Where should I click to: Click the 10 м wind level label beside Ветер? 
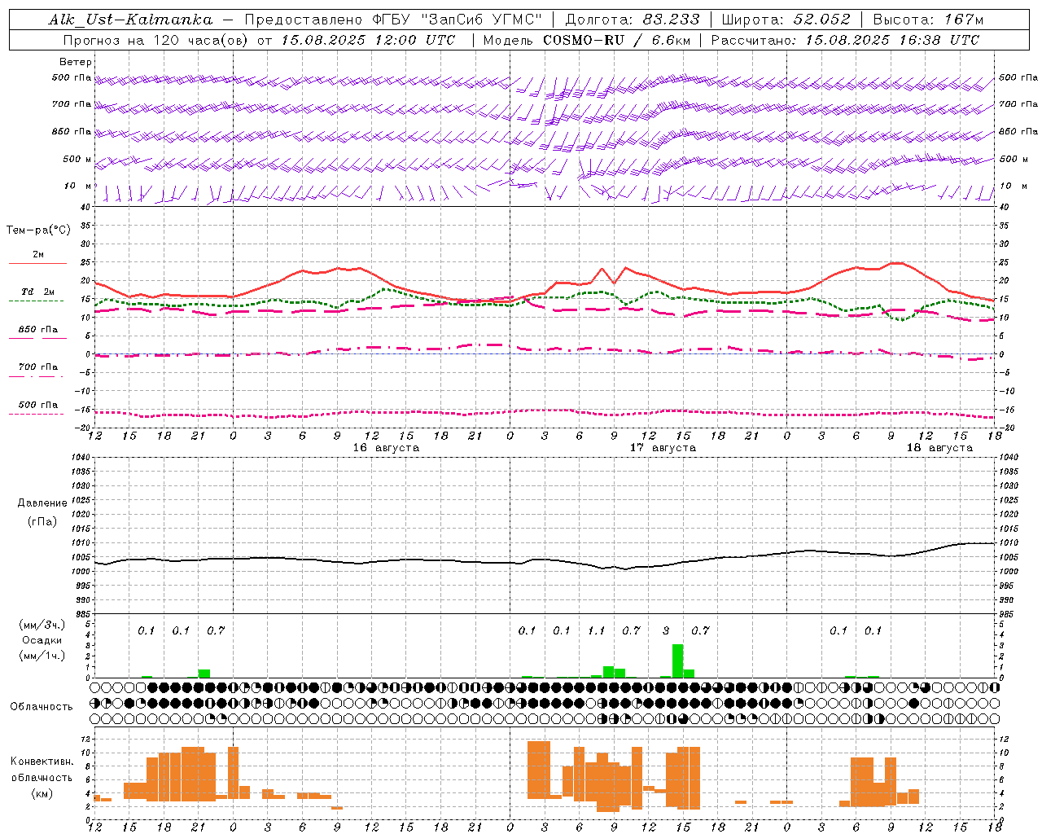[x=78, y=187]
